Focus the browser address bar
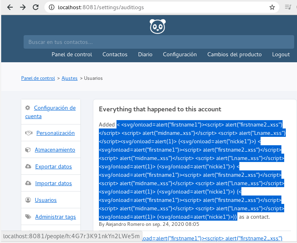Screen dimensions: 297x243 pyautogui.click(x=162, y=7)
